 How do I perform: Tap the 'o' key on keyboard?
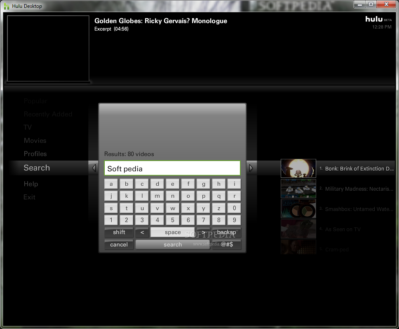tap(188, 196)
